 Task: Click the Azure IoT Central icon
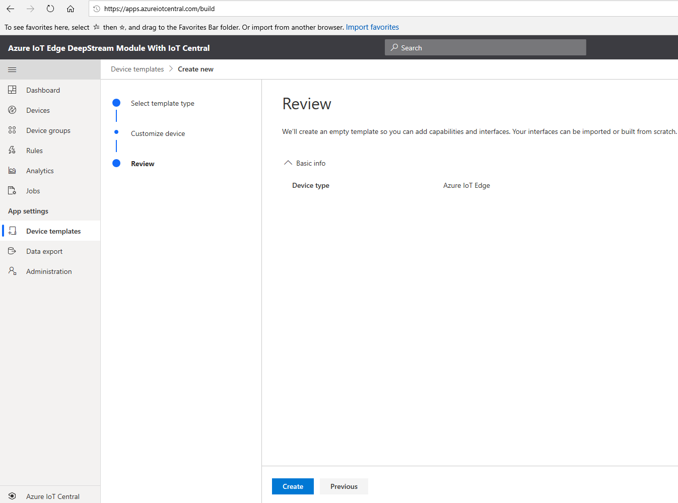coord(12,496)
